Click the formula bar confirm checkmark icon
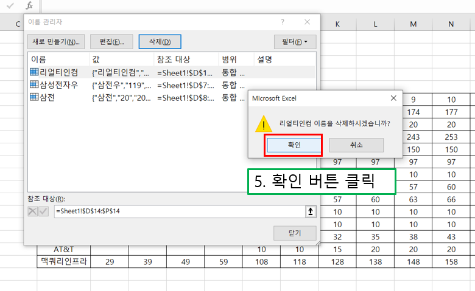Viewport: 475px width, 291px height. (x=10, y=5)
